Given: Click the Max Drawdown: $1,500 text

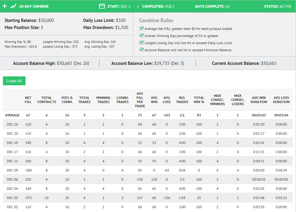Looking at the screenshot, I should 106,28.
